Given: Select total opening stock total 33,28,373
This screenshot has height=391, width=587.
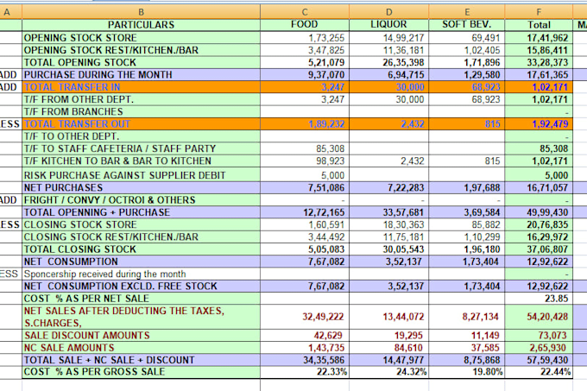Looking at the screenshot, I should coord(539,62).
